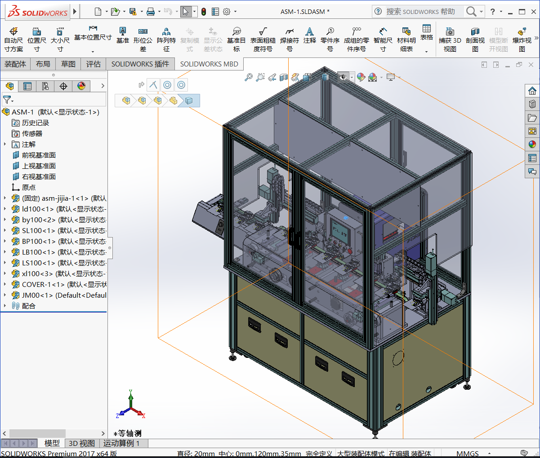Screen dimensions: 540x458
Task: Open SOLIDWORKS Resources home in task pane
Action: (x=532, y=91)
